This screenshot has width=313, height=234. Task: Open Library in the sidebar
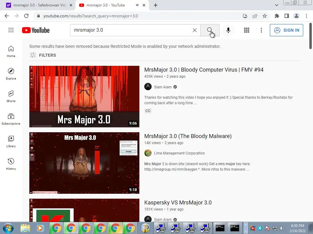11,141
